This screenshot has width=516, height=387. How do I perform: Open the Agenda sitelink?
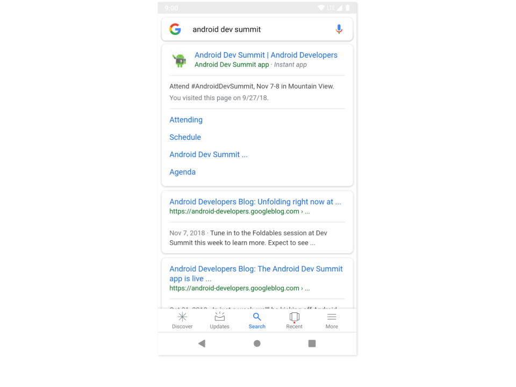(182, 172)
